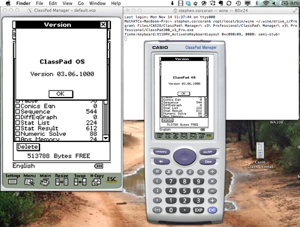
Task: Open the Go menu
Action: click(x=81, y=3)
